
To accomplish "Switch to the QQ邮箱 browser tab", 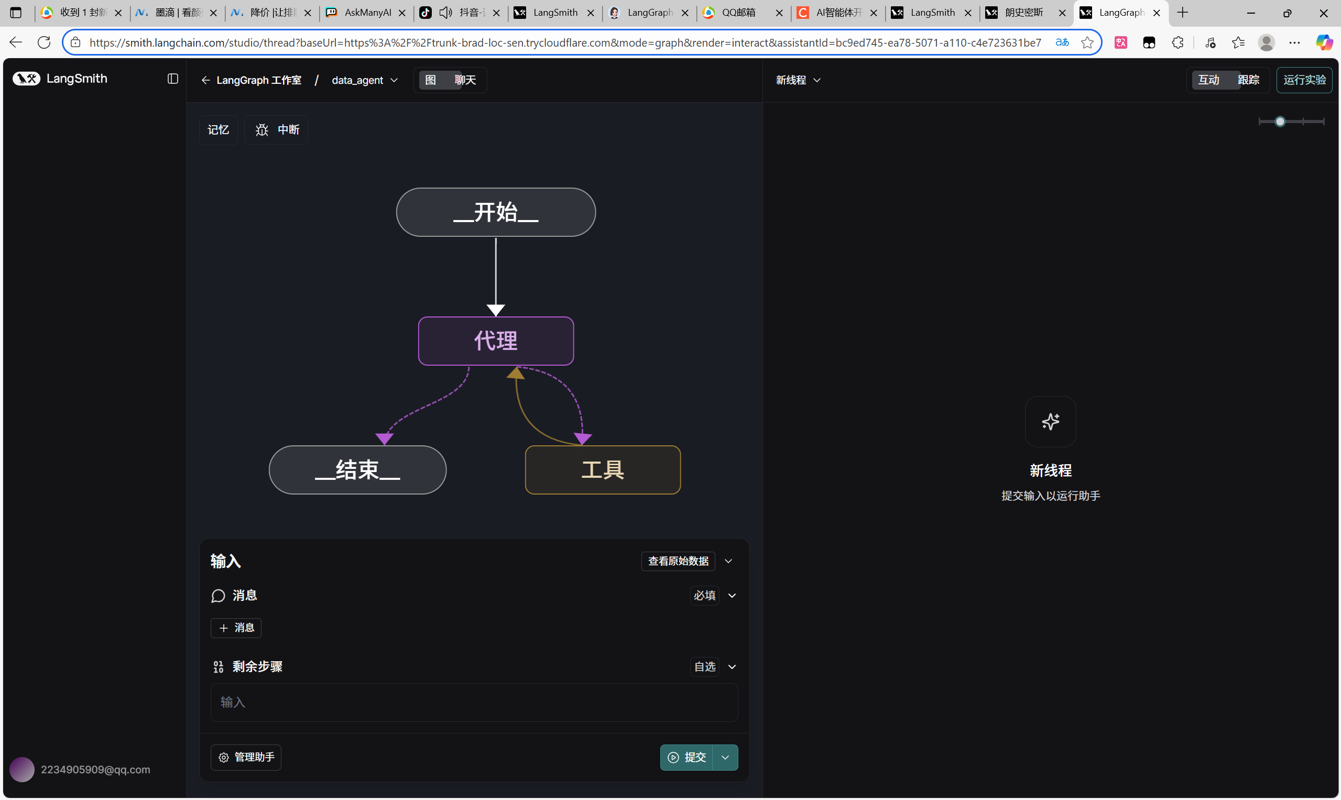I will coord(738,13).
